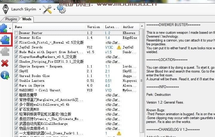This screenshot has width=215, height=137.
Task: Uncheck the Skyrim Respawn checkbox
Action: 16,66
